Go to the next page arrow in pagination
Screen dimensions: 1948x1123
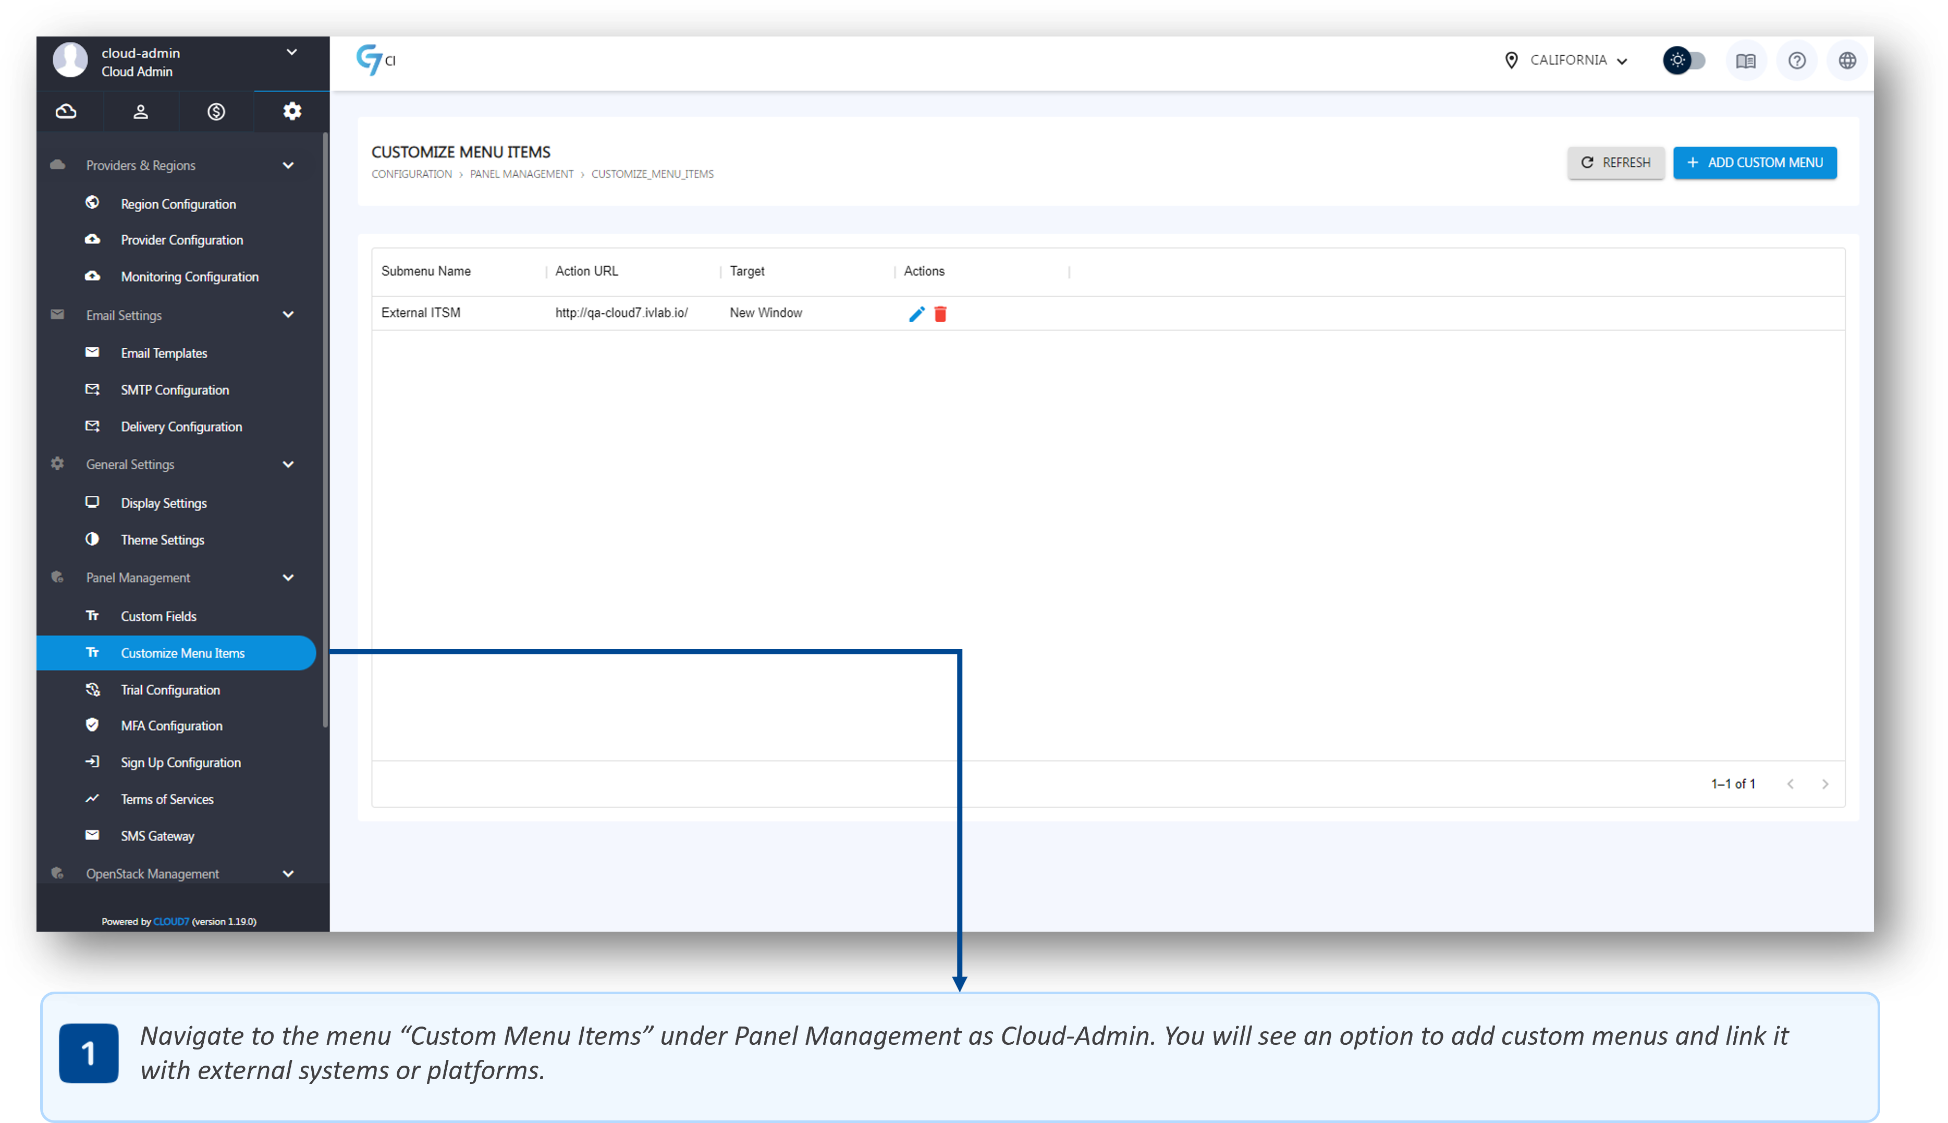click(x=1824, y=784)
